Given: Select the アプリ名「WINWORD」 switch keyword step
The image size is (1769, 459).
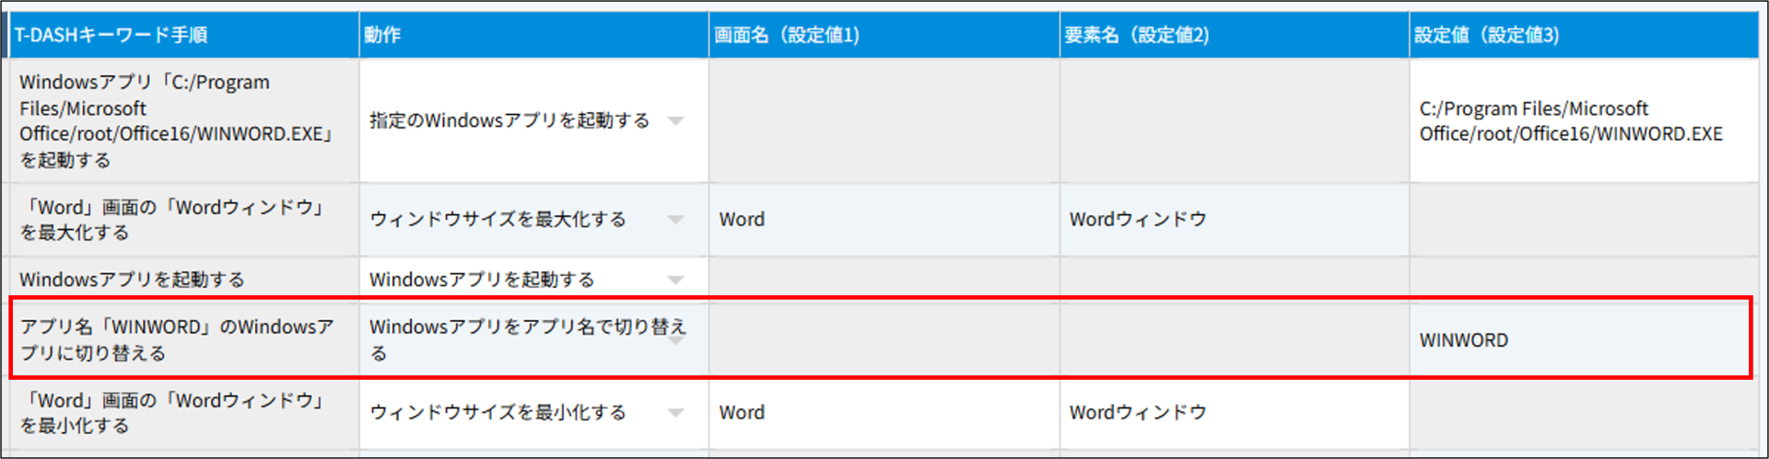Looking at the screenshot, I should pos(177,340).
